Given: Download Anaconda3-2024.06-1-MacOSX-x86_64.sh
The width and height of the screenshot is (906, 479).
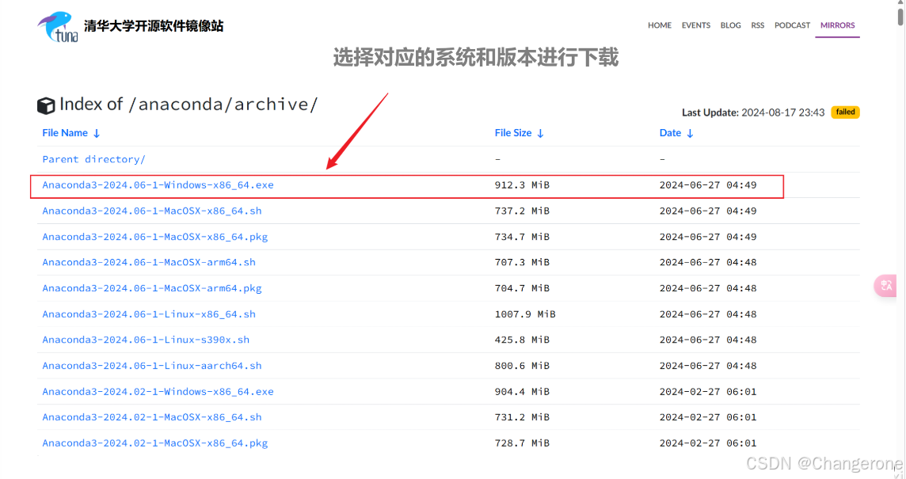Looking at the screenshot, I should coord(152,211).
